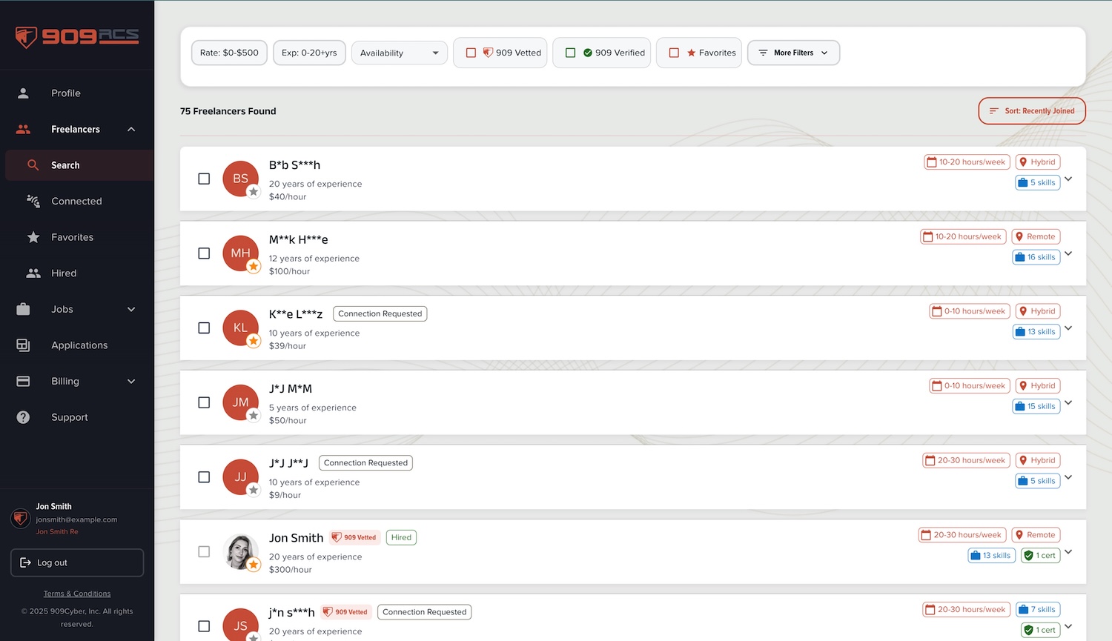Open the Availability dropdown
1112x641 pixels.
(399, 53)
